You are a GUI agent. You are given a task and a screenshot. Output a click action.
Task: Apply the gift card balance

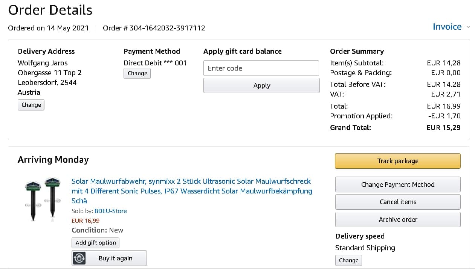pyautogui.click(x=261, y=85)
